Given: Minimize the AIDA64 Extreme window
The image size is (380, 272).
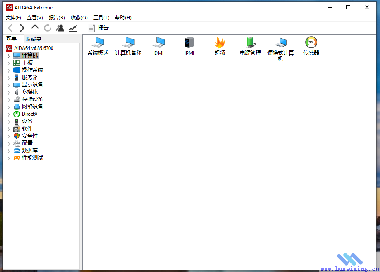Looking at the screenshot, I should [x=330, y=7].
